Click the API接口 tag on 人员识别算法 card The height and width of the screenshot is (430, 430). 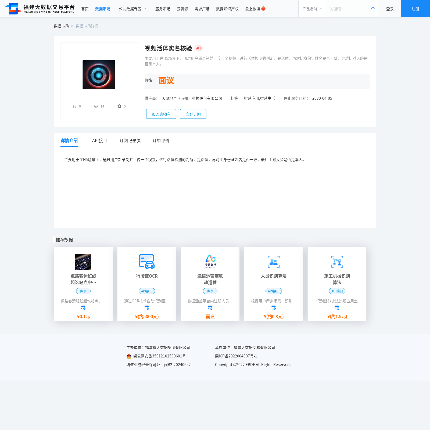pyautogui.click(x=274, y=291)
